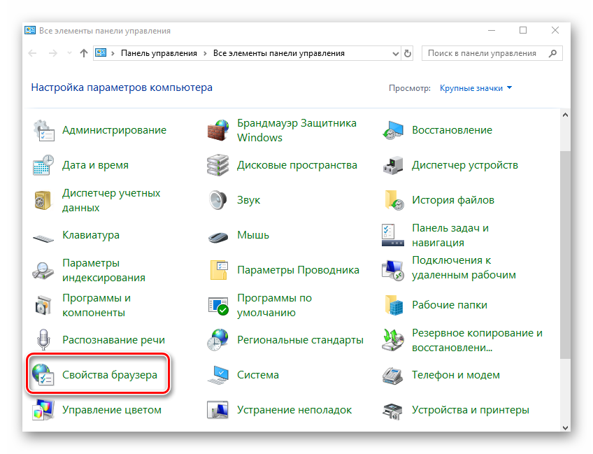Open the Администрирование icon
This screenshot has height=454, width=593.
[x=43, y=130]
